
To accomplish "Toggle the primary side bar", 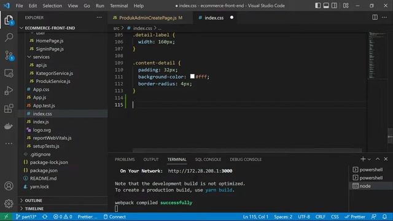I will [x=317, y=6].
